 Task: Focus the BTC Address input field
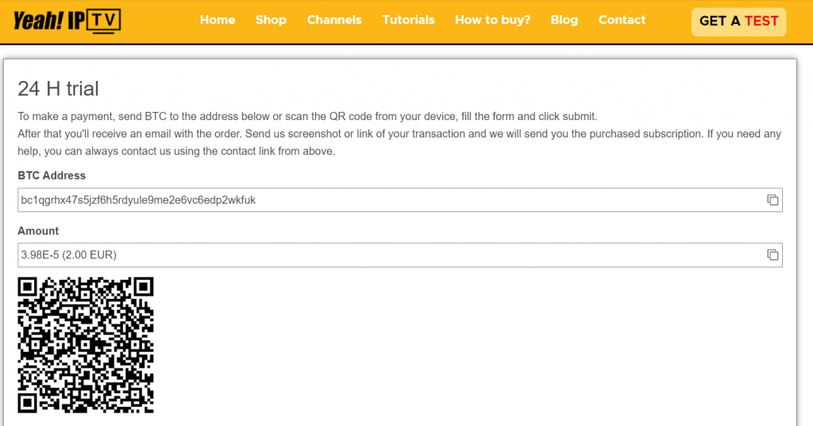click(400, 199)
